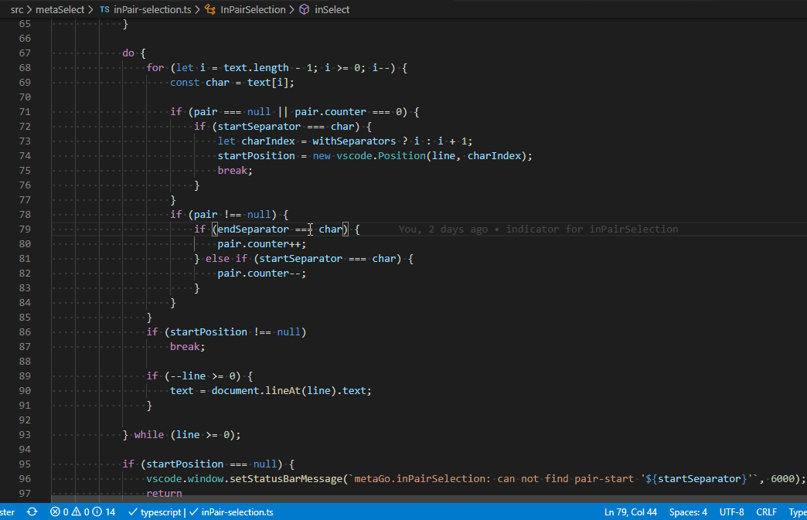Click '--line' on line 89

188,376
